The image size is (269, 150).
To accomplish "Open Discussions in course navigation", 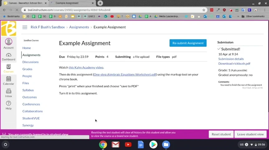I will (x=31, y=62).
